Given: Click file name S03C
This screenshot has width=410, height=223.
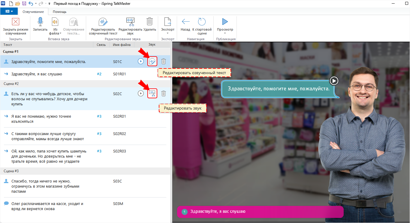Looking at the screenshot, I should click(x=117, y=181).
